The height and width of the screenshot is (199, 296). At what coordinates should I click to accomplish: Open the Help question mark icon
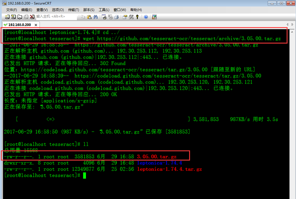coord(146,17)
